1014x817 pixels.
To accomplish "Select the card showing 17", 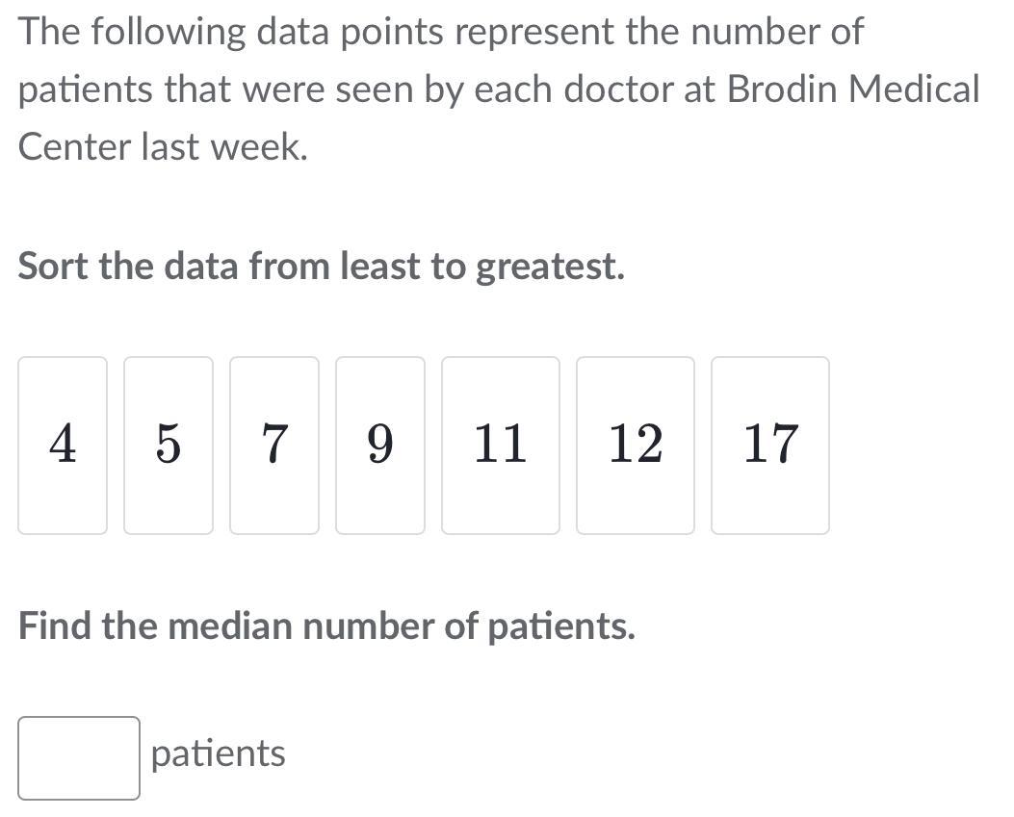I will pyautogui.click(x=770, y=445).
